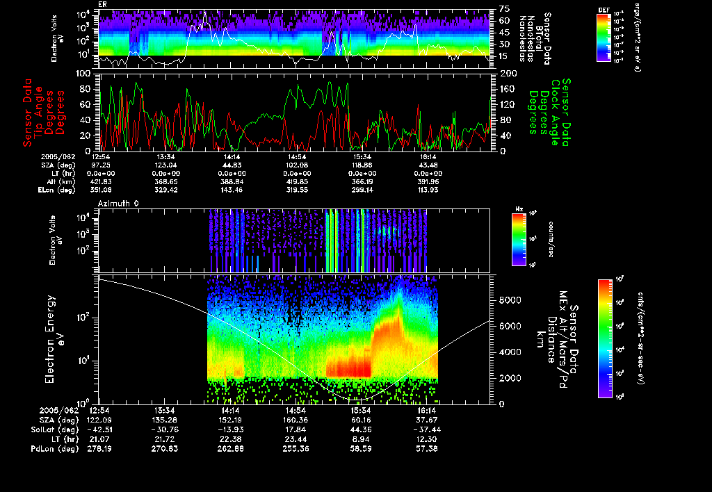The width and height of the screenshot is (712, 492).
Task: Click altitude value 391.96
Action: tap(428, 181)
